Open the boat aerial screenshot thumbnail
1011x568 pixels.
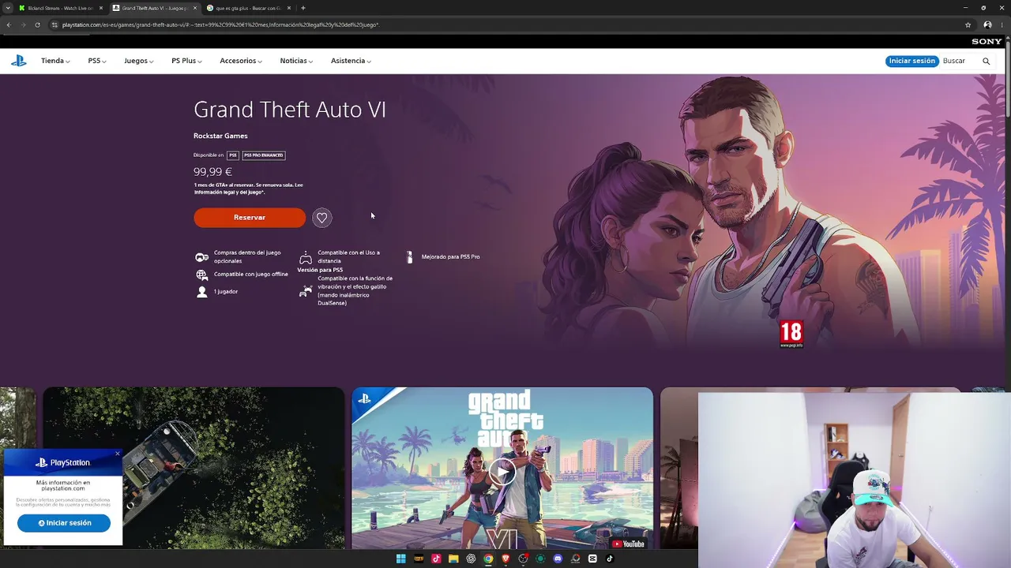(x=194, y=468)
